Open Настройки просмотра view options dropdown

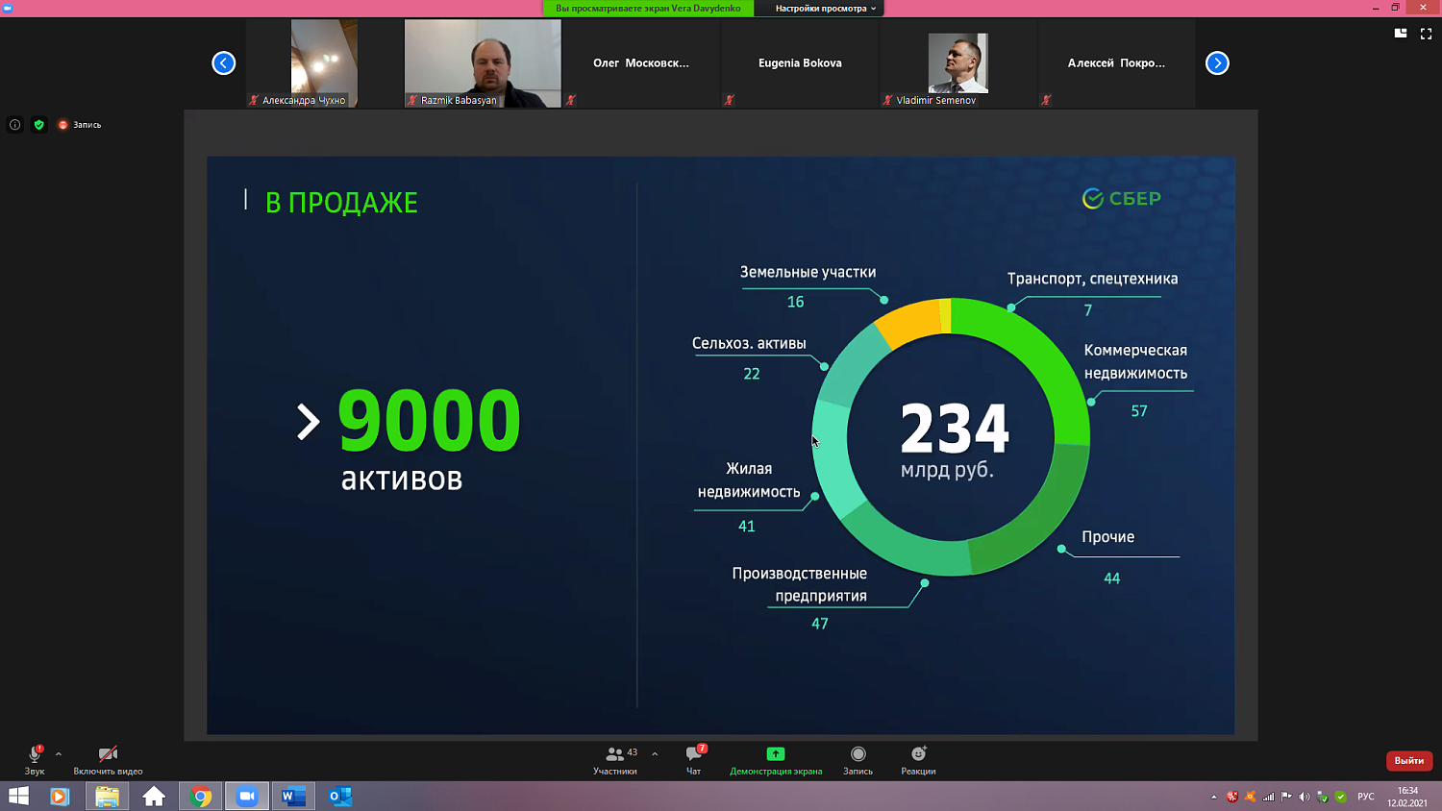(826, 9)
